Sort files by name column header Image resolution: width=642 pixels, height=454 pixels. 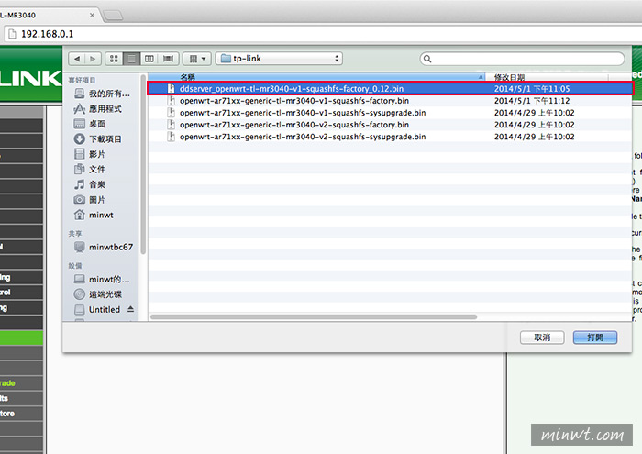point(316,77)
